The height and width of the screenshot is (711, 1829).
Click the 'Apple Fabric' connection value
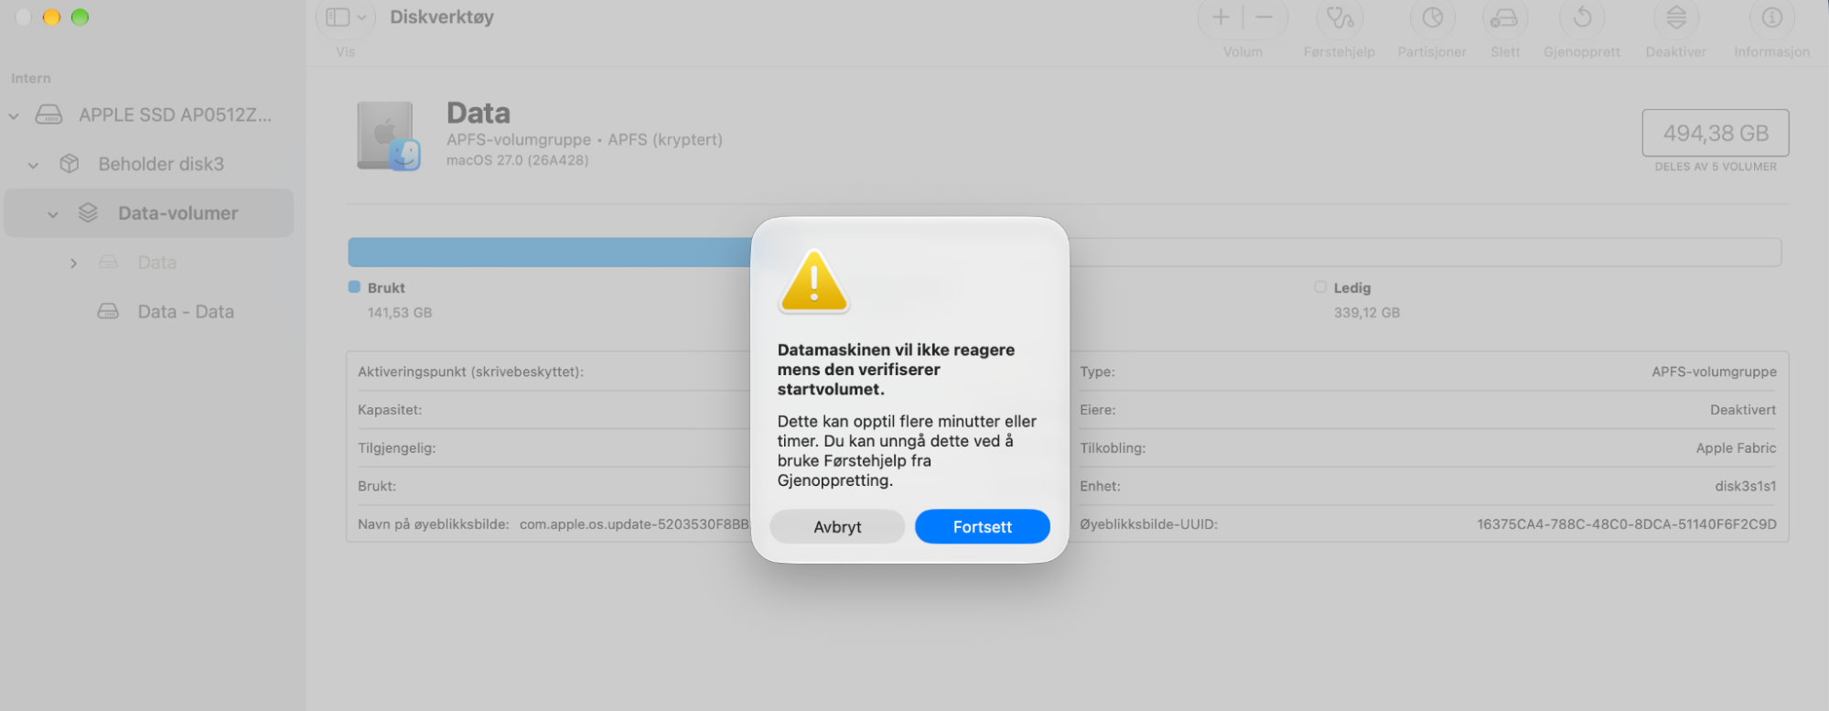coord(1737,448)
